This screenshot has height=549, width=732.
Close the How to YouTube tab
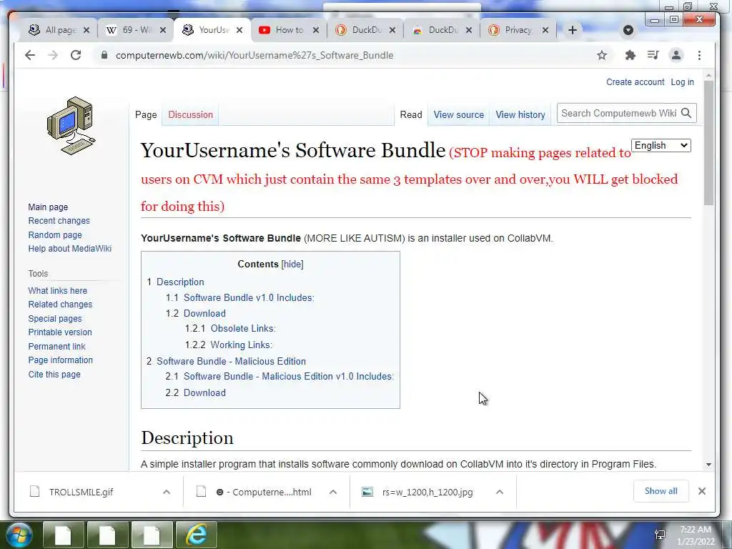(316, 30)
